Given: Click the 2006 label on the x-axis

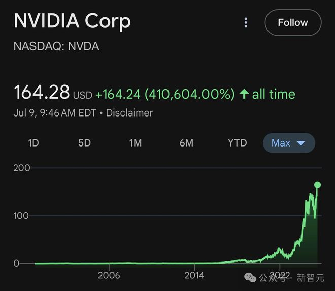Looking at the screenshot, I should (x=109, y=275).
